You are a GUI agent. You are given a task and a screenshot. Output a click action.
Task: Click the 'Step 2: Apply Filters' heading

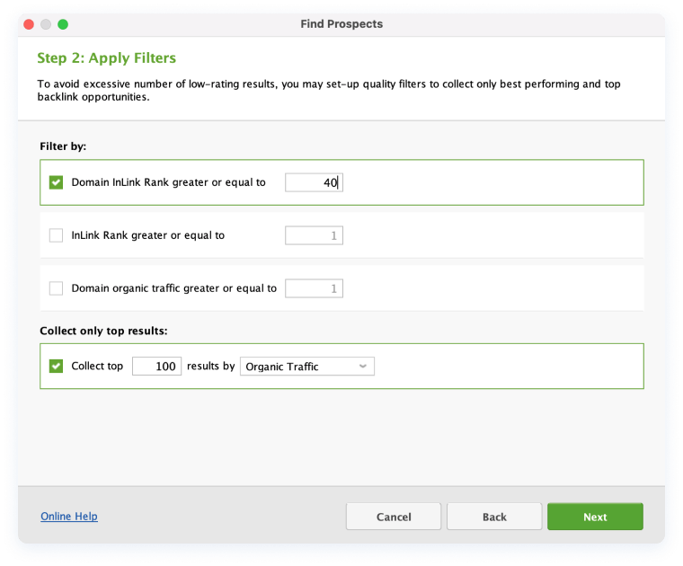(x=106, y=58)
